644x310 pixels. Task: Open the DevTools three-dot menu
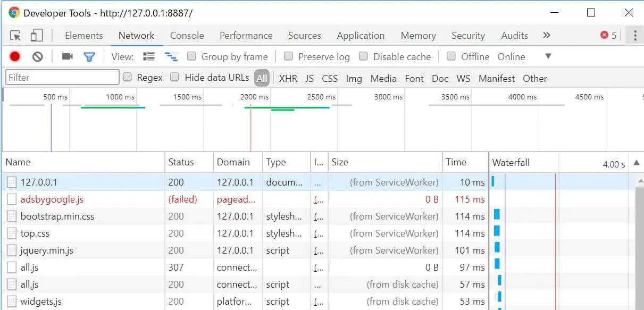point(634,36)
